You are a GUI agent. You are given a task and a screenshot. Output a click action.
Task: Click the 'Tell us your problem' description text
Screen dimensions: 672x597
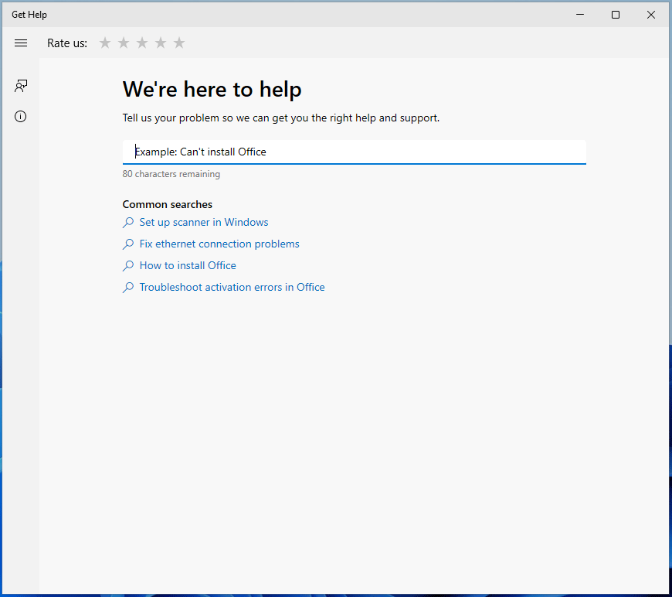280,118
